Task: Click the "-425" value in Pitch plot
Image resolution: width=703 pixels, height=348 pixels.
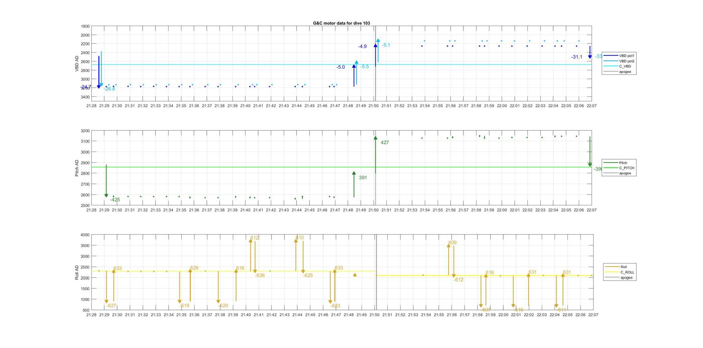Action: point(115,200)
